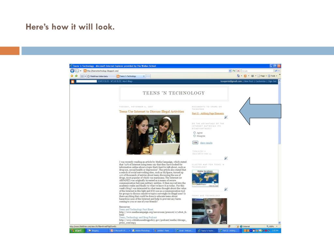The width and height of the screenshot is (334, 250).
Task: Click the poll Vote button
Action: (195, 143)
